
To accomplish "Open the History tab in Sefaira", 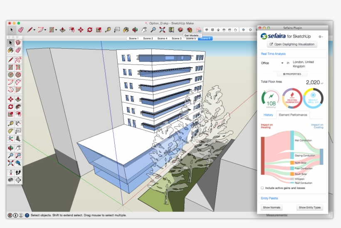I will (268, 115).
